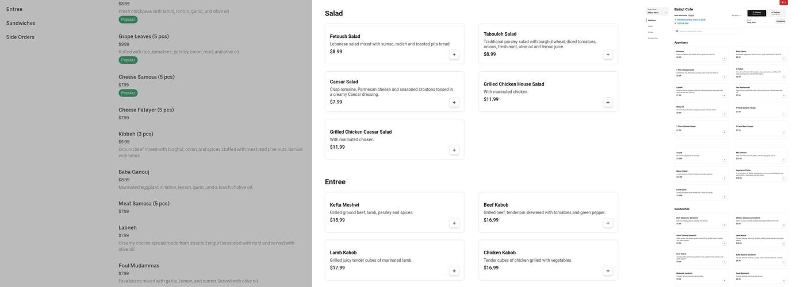The height and width of the screenshot is (287, 805).
Task: Open the All Day Menu dropdown
Action: tap(658, 11)
